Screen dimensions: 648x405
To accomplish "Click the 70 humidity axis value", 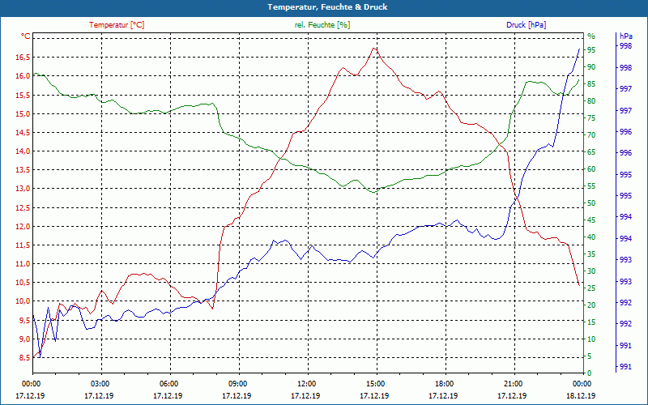I will (x=591, y=135).
